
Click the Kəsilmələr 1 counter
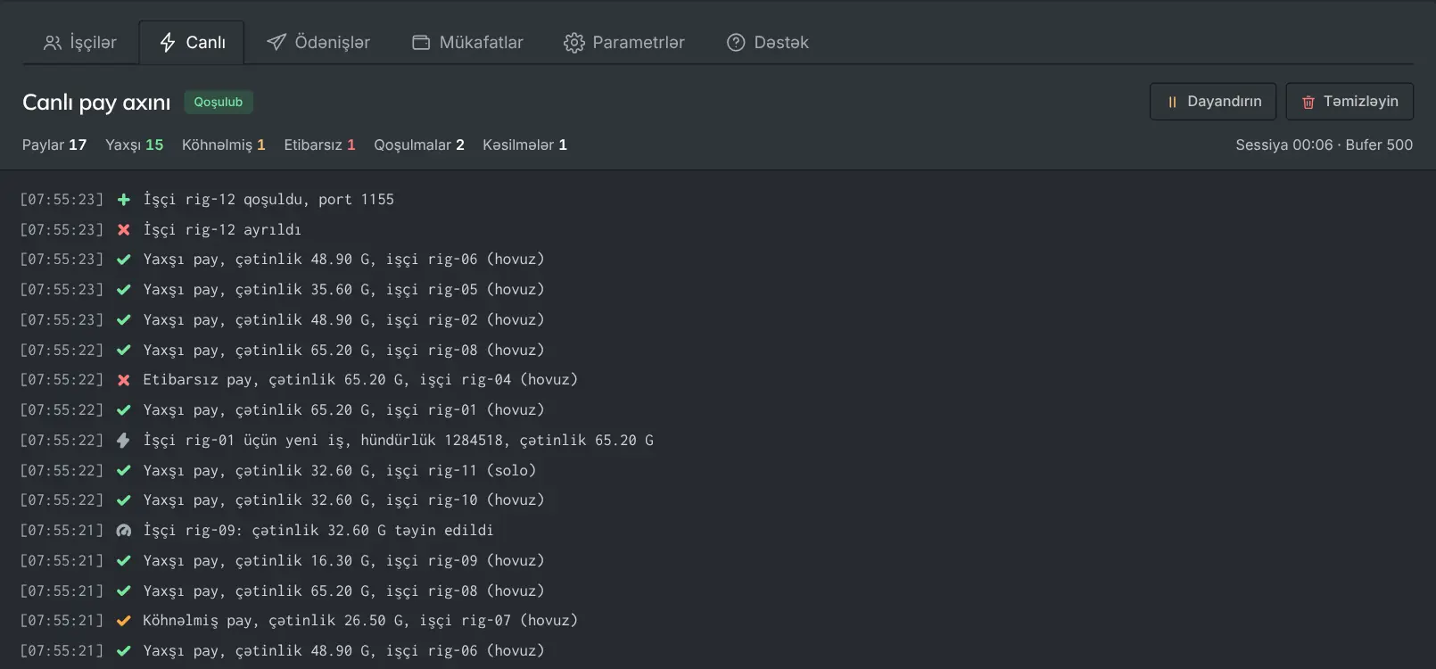click(525, 145)
